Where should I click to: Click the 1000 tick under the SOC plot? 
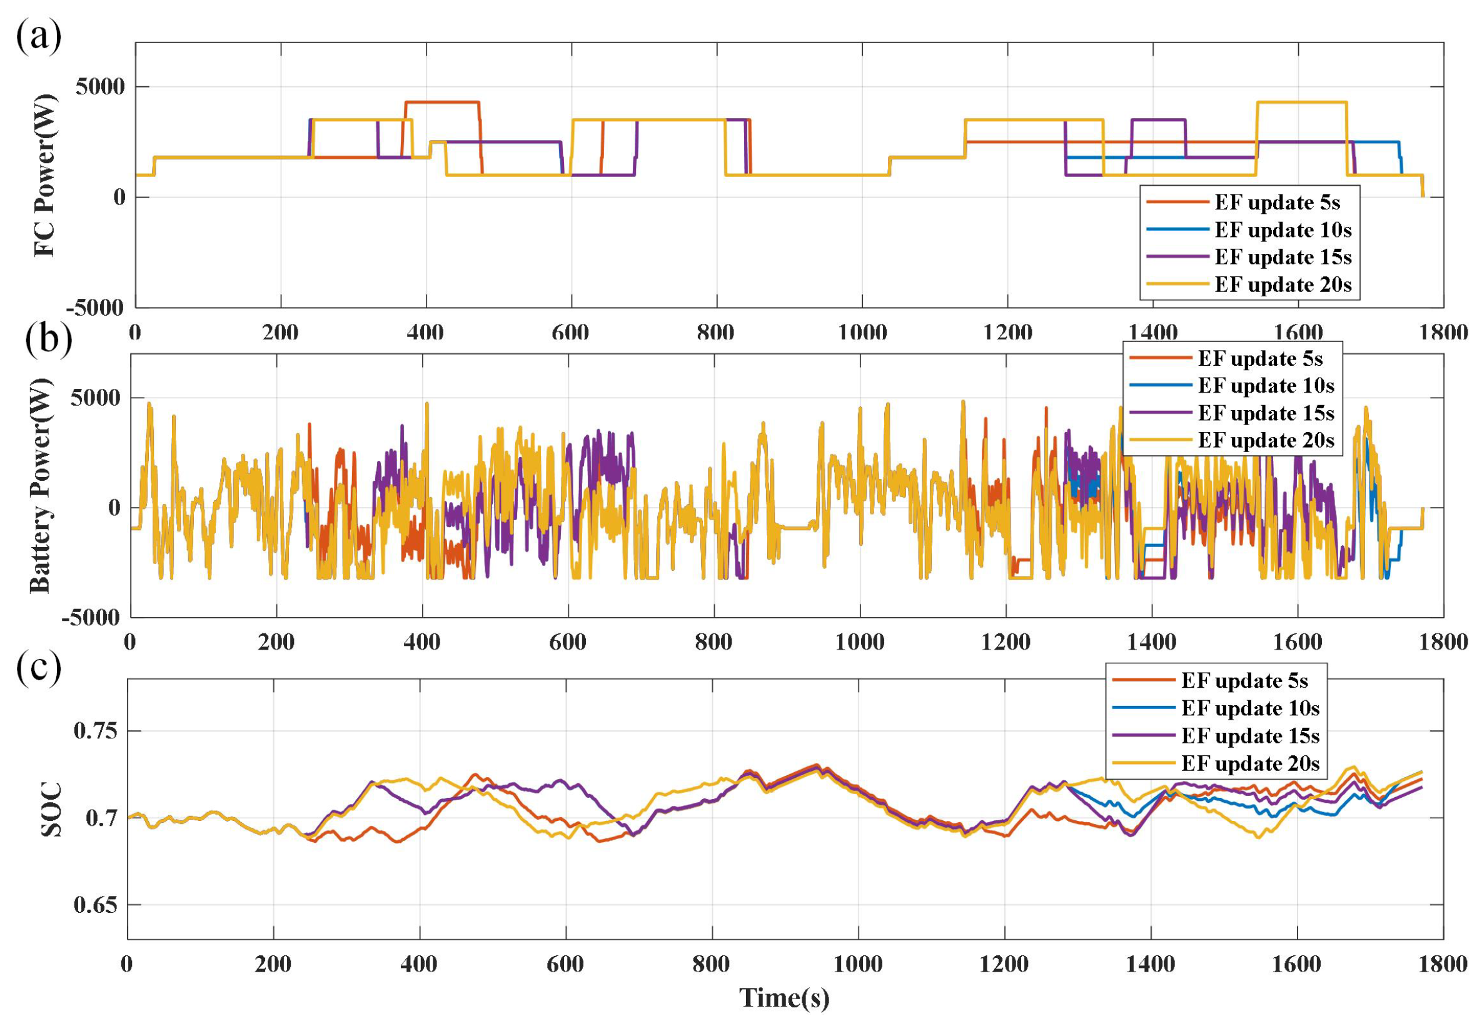(858, 963)
